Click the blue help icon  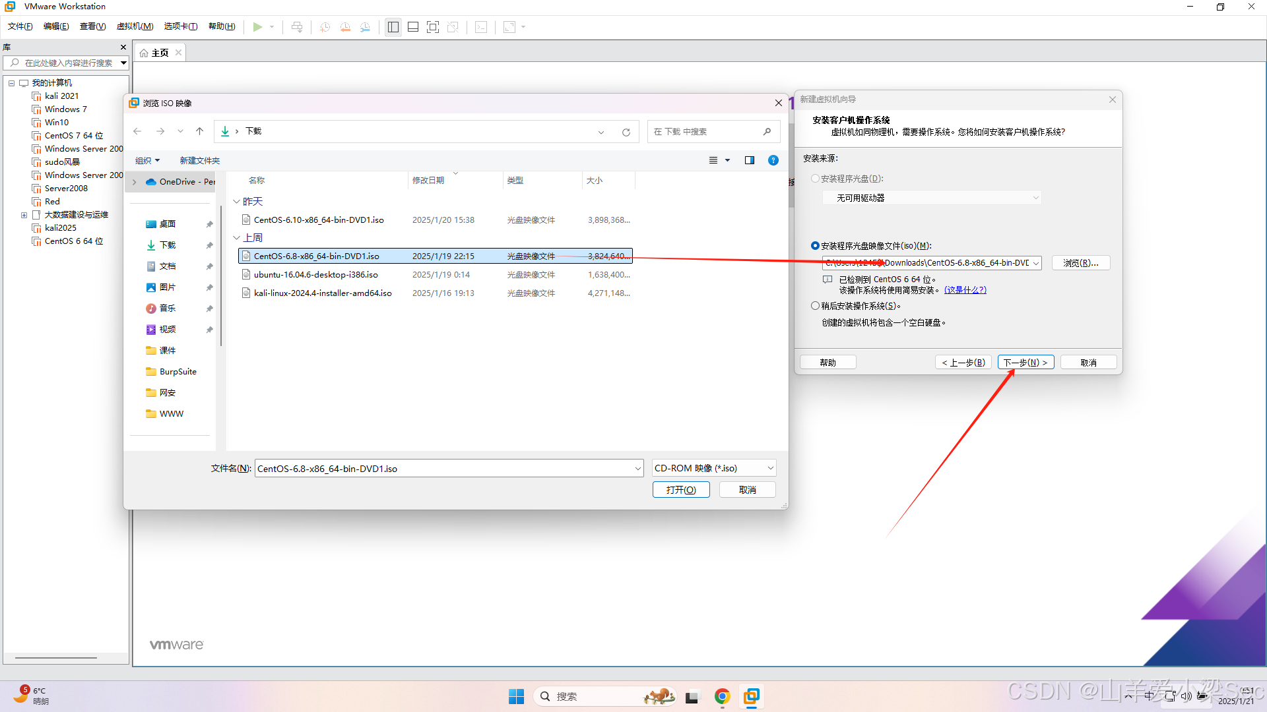pyautogui.click(x=773, y=160)
